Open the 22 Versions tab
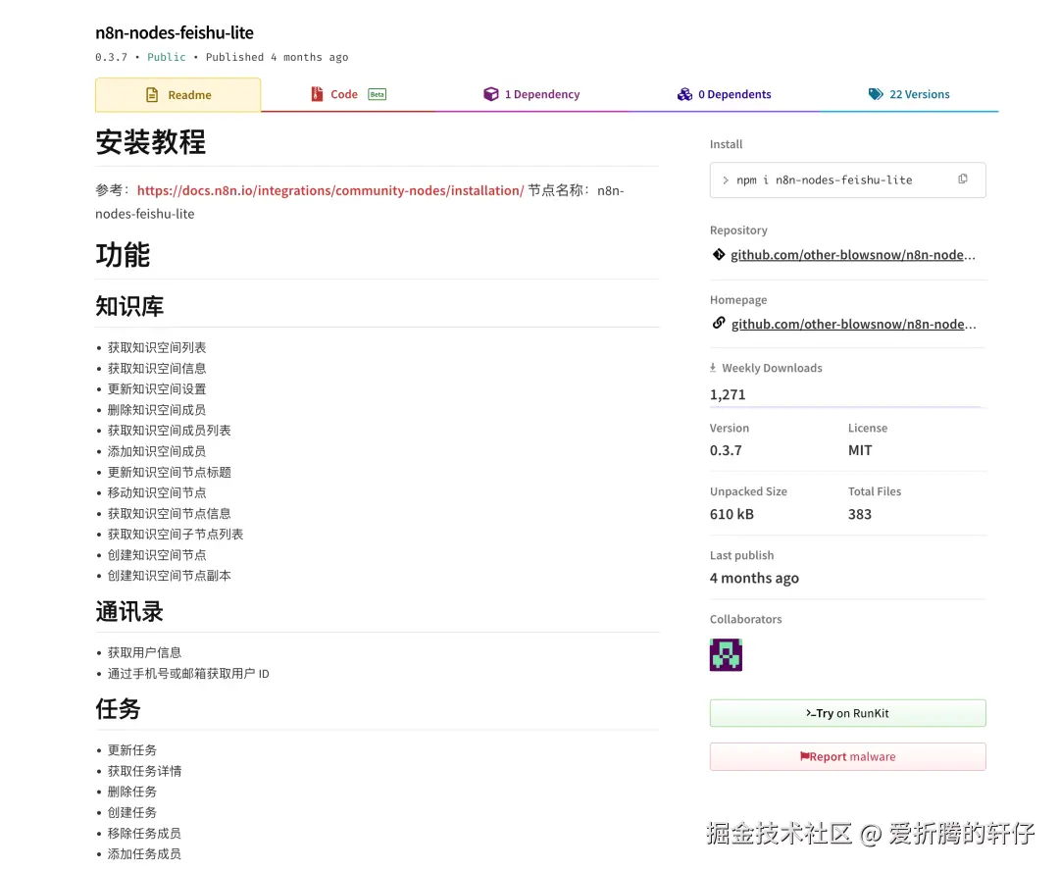Screen dimensions: 1059x871 point(909,94)
